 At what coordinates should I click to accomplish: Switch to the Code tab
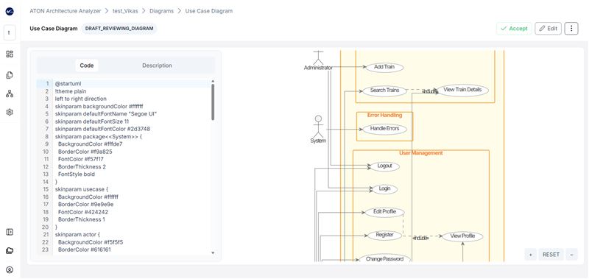pyautogui.click(x=87, y=66)
